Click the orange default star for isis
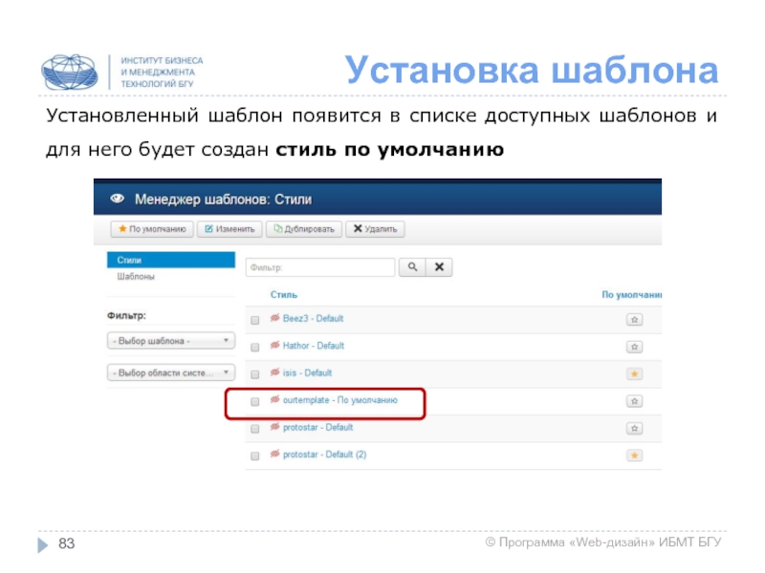The image size is (765, 573). (634, 374)
